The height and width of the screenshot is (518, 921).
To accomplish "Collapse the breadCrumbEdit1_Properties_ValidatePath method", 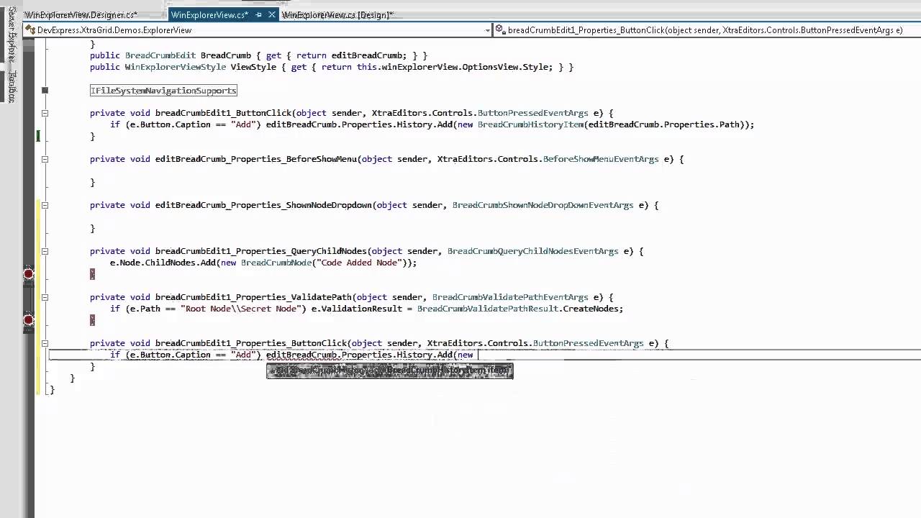I will (x=45, y=297).
